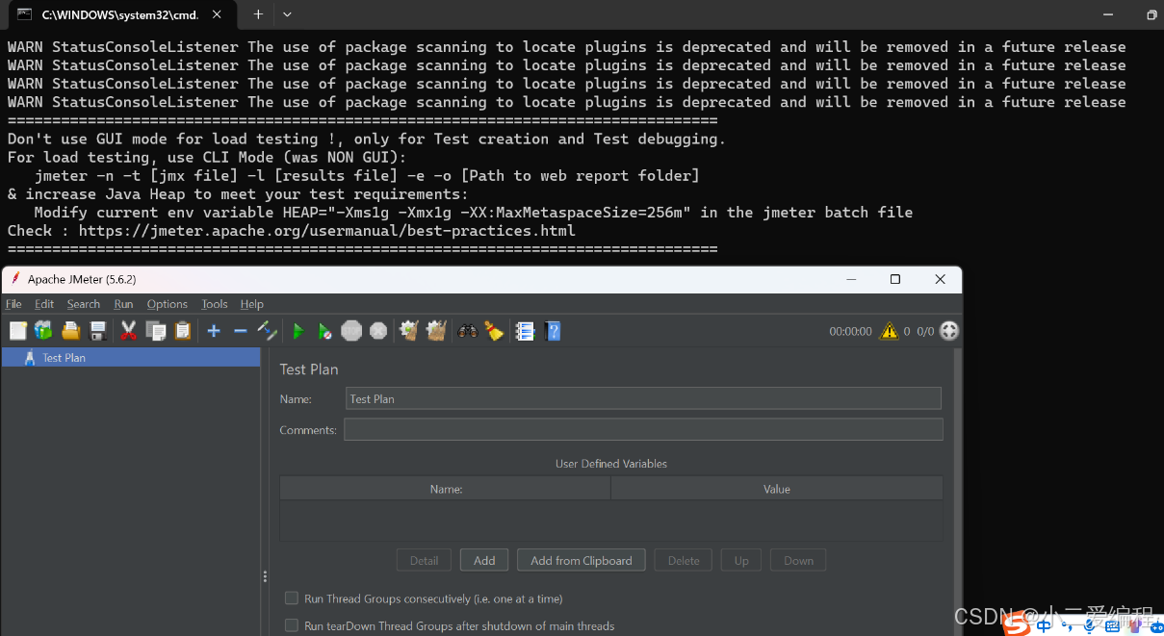Start the test with green play icon
The image size is (1164, 636).
coord(298,331)
